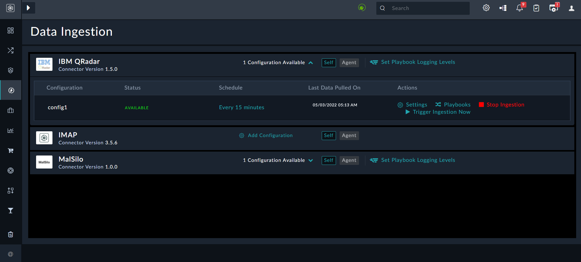
Task: Open the Recycle Bin icon in sidebar
Action: coord(11,234)
